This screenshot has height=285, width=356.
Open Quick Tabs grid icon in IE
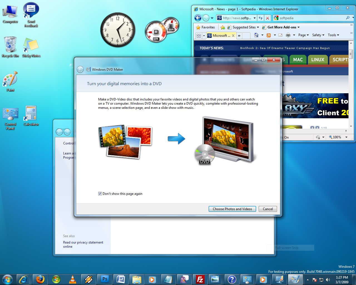(x=199, y=36)
